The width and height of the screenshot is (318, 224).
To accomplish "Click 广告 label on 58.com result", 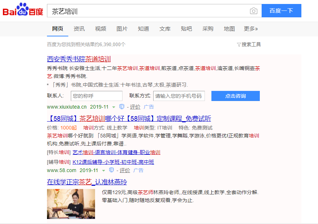I will click(138, 170).
